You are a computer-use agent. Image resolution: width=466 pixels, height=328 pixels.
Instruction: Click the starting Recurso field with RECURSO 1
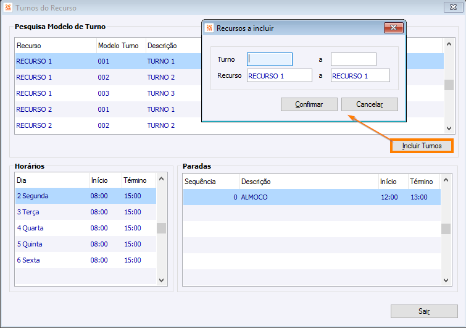tap(280, 75)
